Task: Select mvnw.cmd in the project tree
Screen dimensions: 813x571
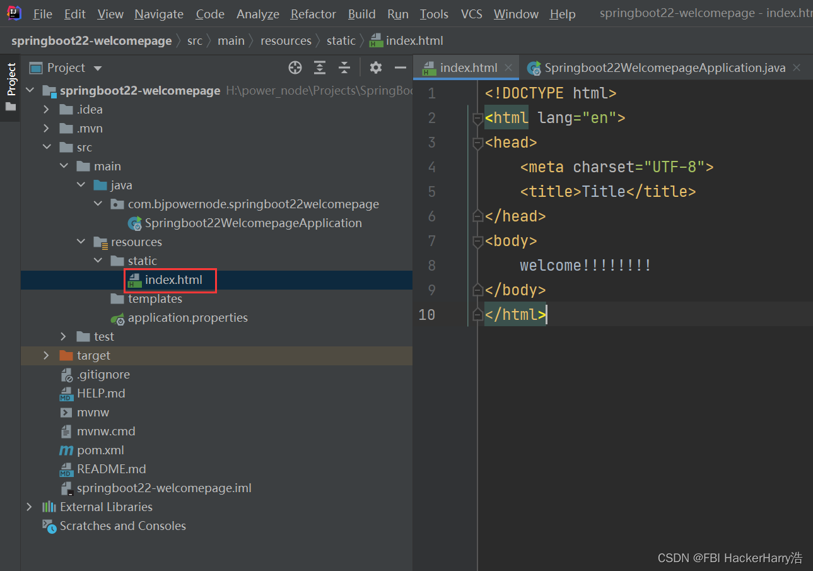Action: point(106,432)
